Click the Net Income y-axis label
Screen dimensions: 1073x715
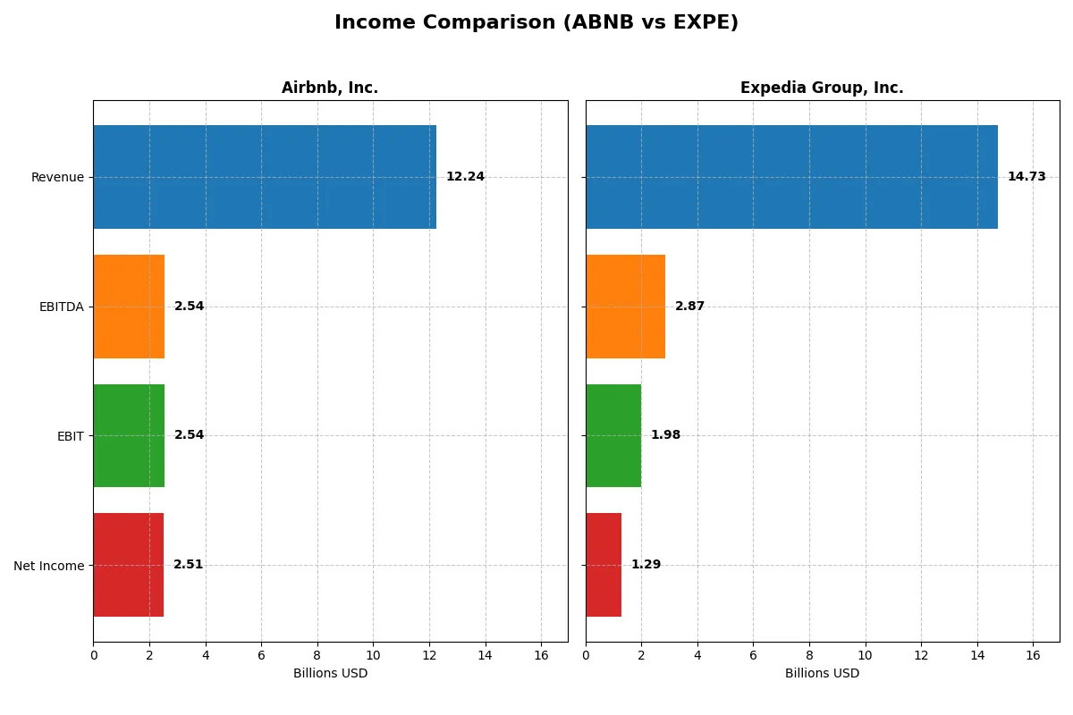click(x=48, y=566)
